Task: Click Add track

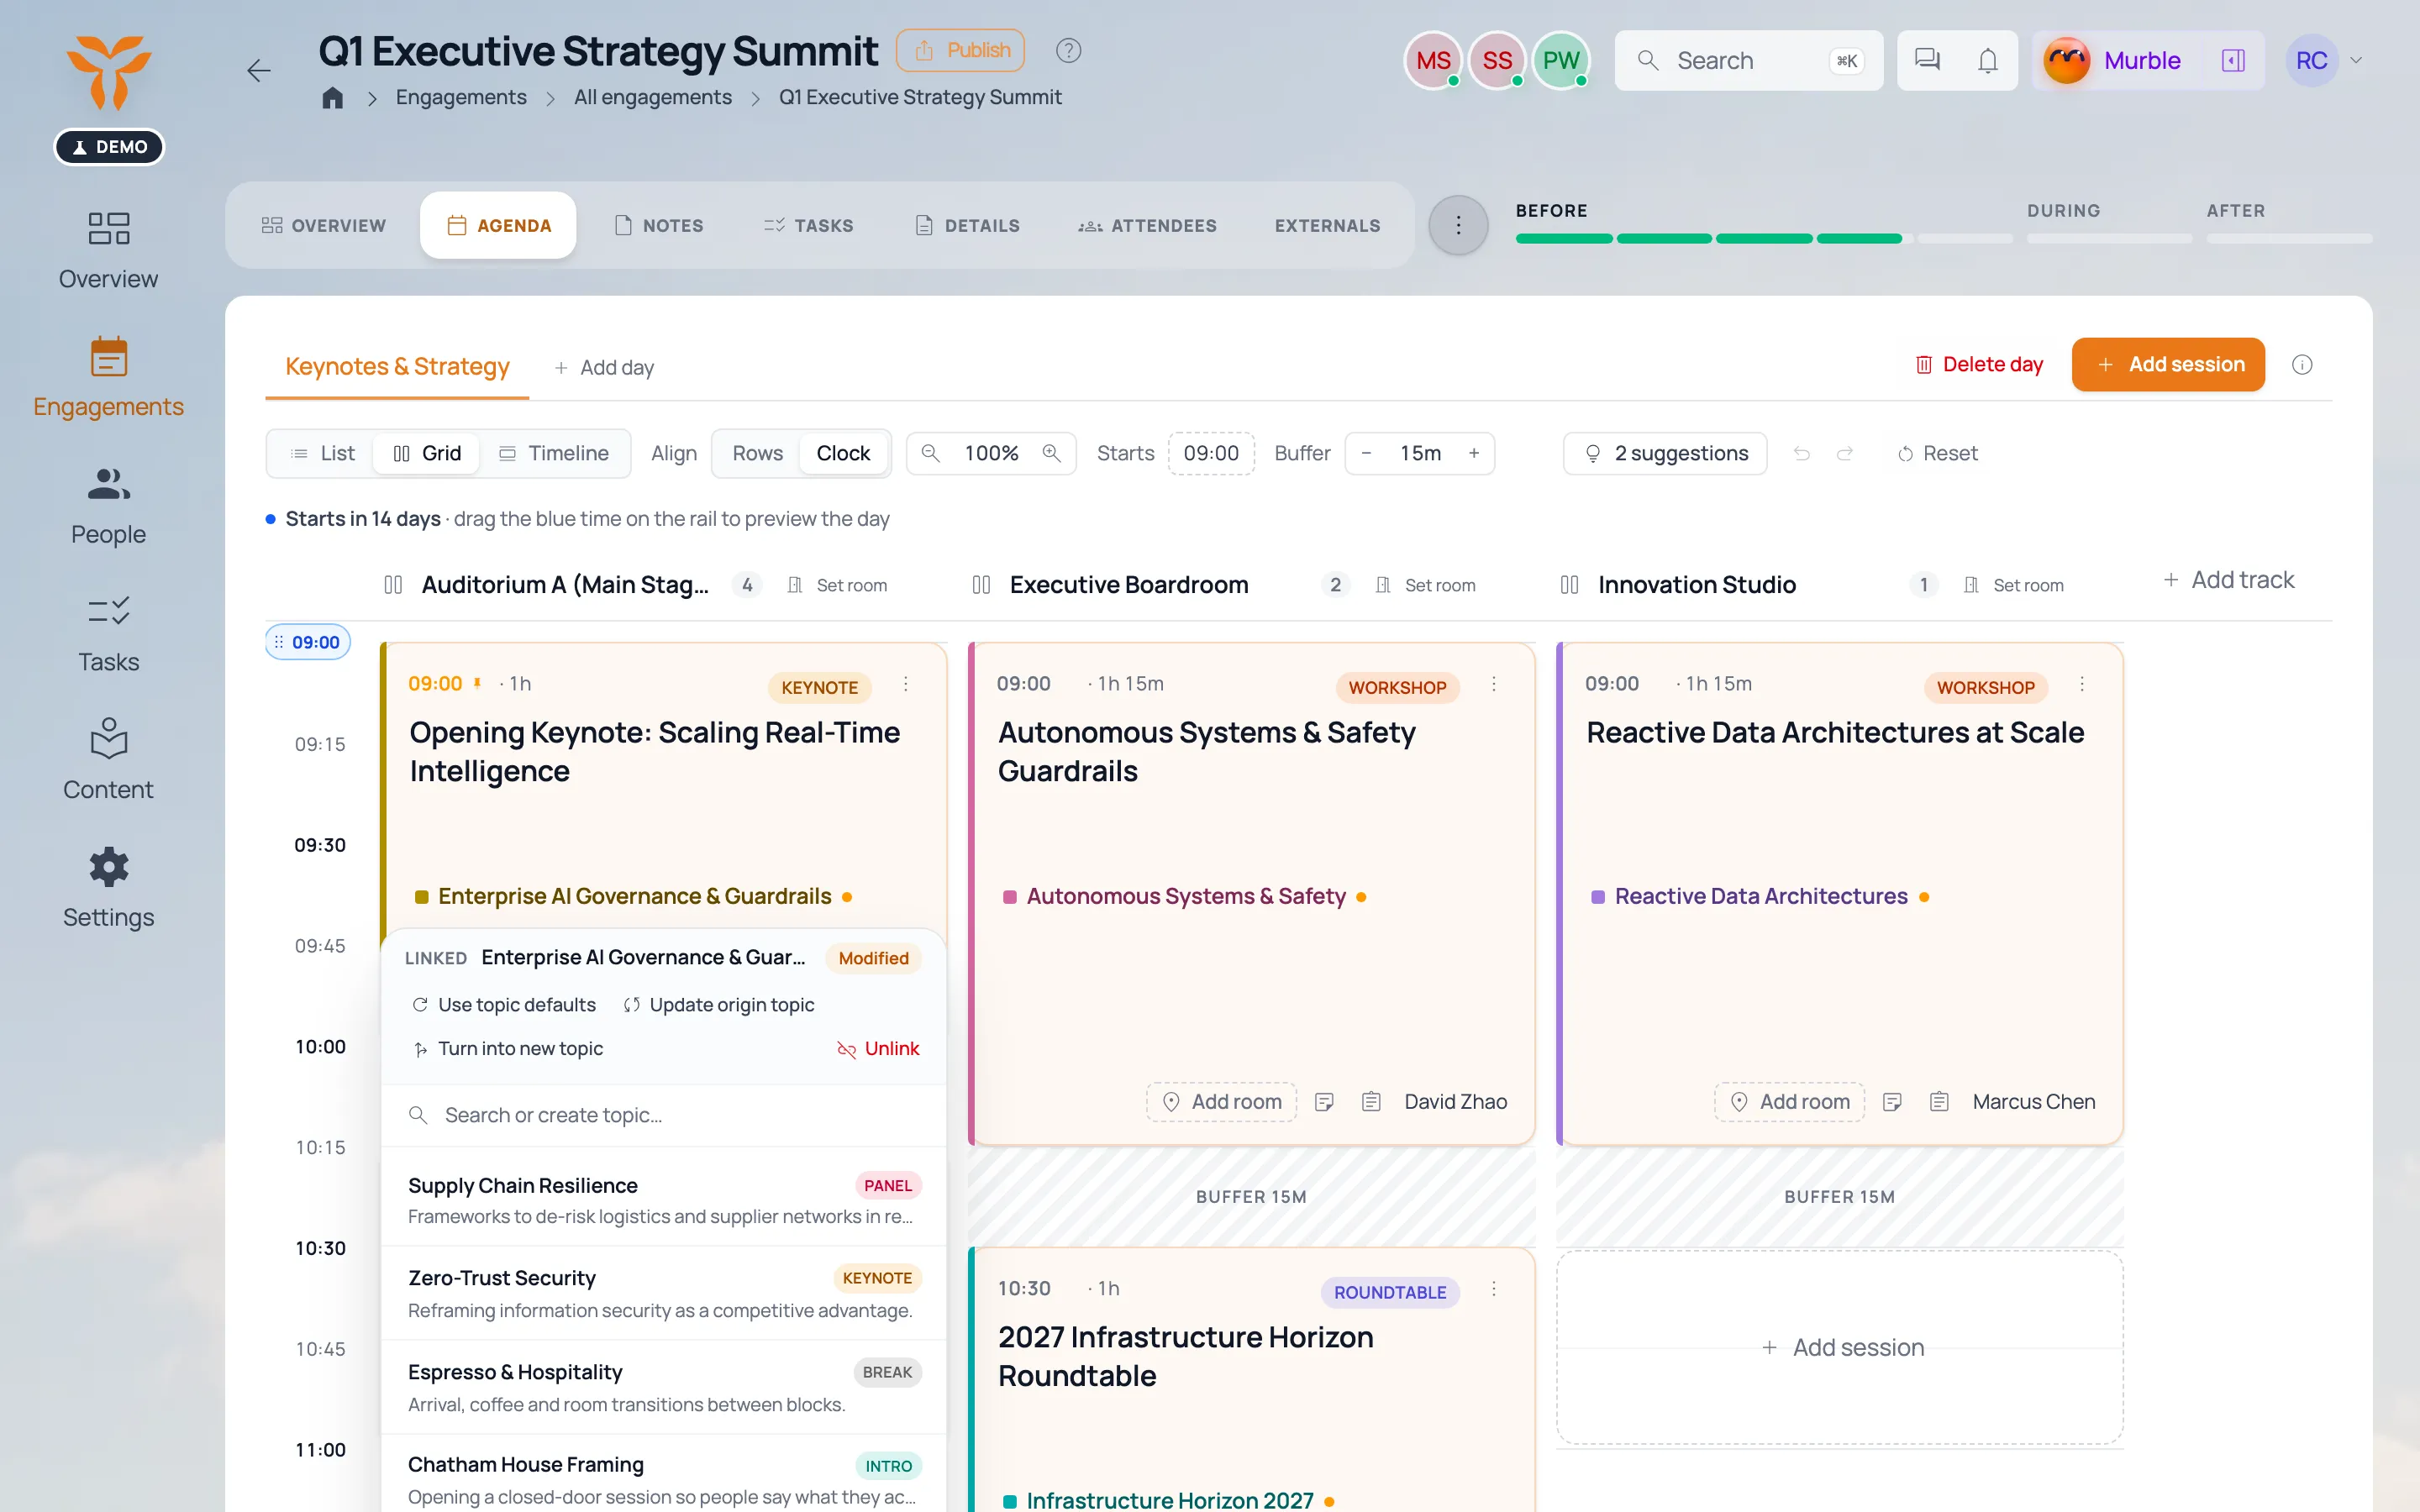Action: [2229, 580]
